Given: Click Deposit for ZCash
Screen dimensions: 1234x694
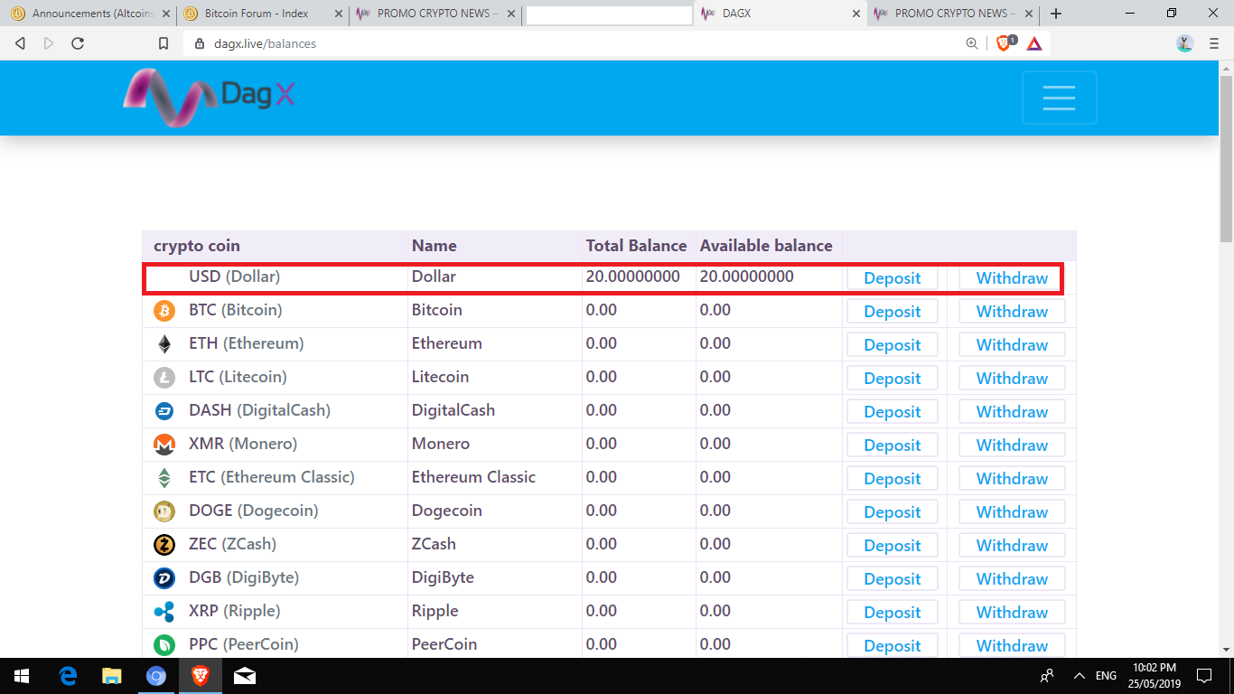Looking at the screenshot, I should coord(892,546).
